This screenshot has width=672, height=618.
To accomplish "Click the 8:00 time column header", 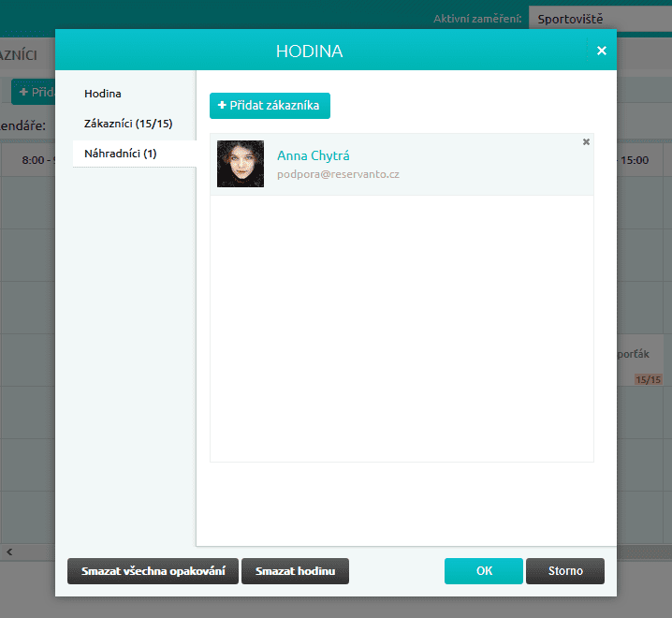I will pos(37,160).
